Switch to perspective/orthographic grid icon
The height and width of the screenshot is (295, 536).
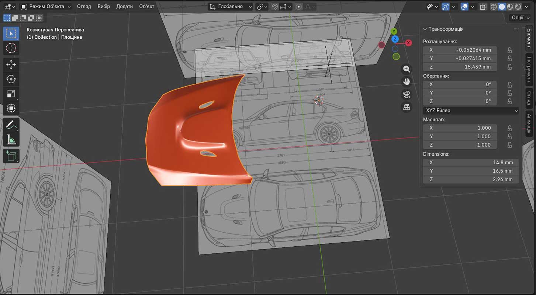[x=407, y=107]
